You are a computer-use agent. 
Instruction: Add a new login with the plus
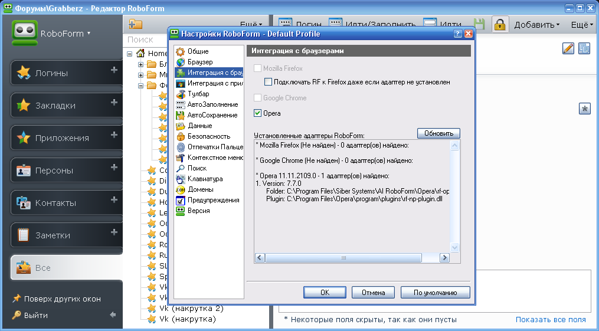[114, 70]
